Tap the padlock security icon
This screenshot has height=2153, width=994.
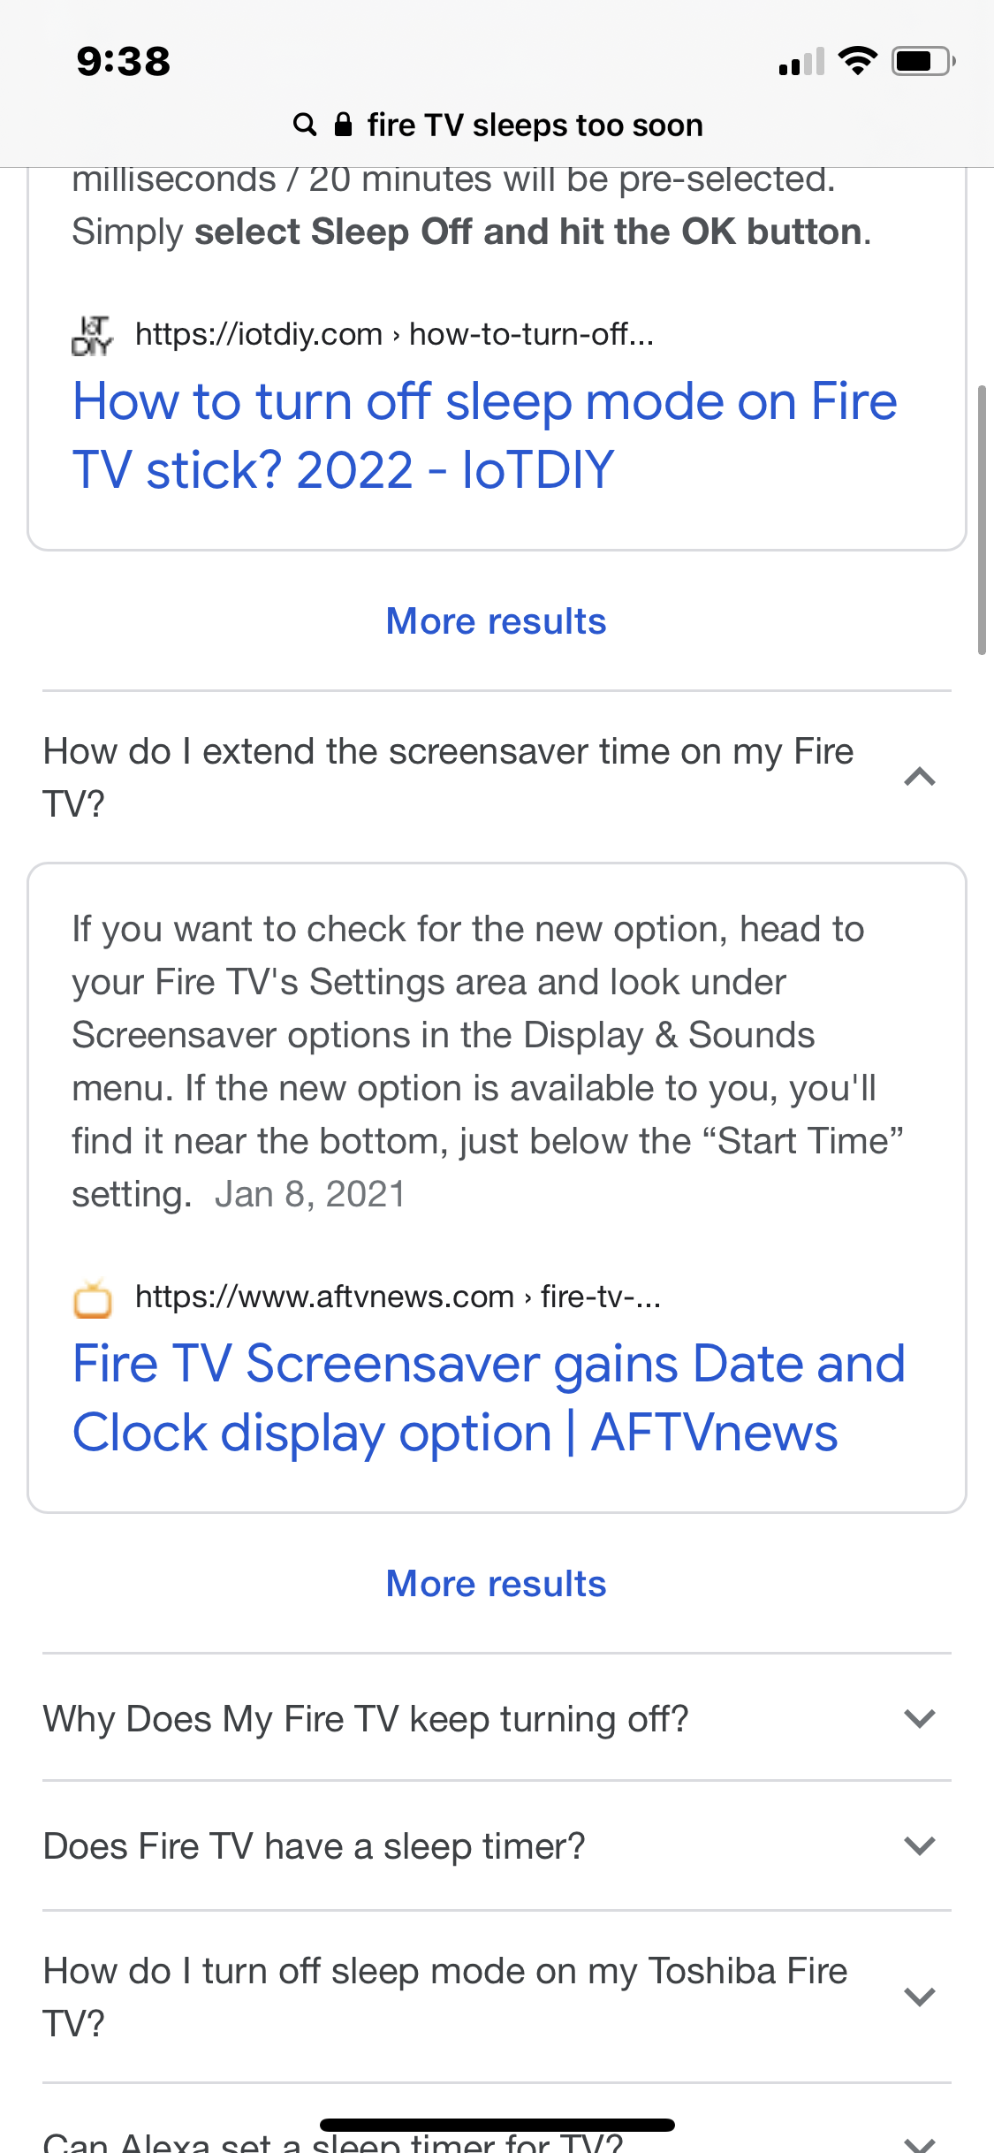coord(344,125)
